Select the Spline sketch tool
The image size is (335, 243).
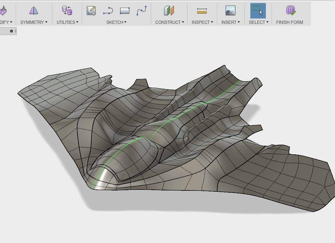coord(142,10)
